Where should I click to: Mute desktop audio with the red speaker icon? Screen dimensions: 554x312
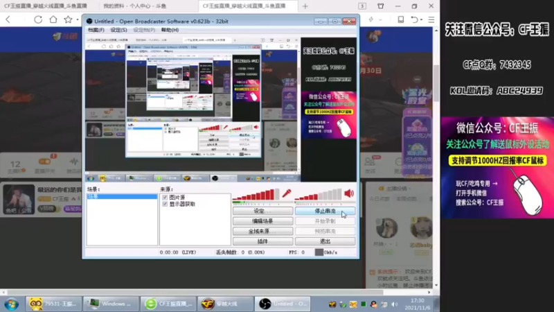(x=349, y=193)
